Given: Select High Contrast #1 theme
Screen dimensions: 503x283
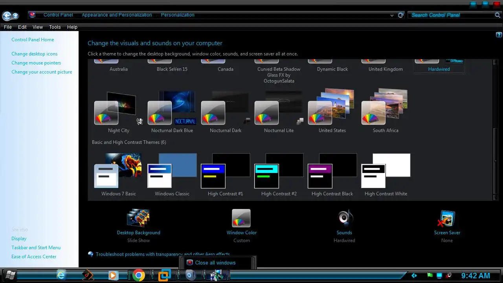Looking at the screenshot, I should tap(226, 175).
